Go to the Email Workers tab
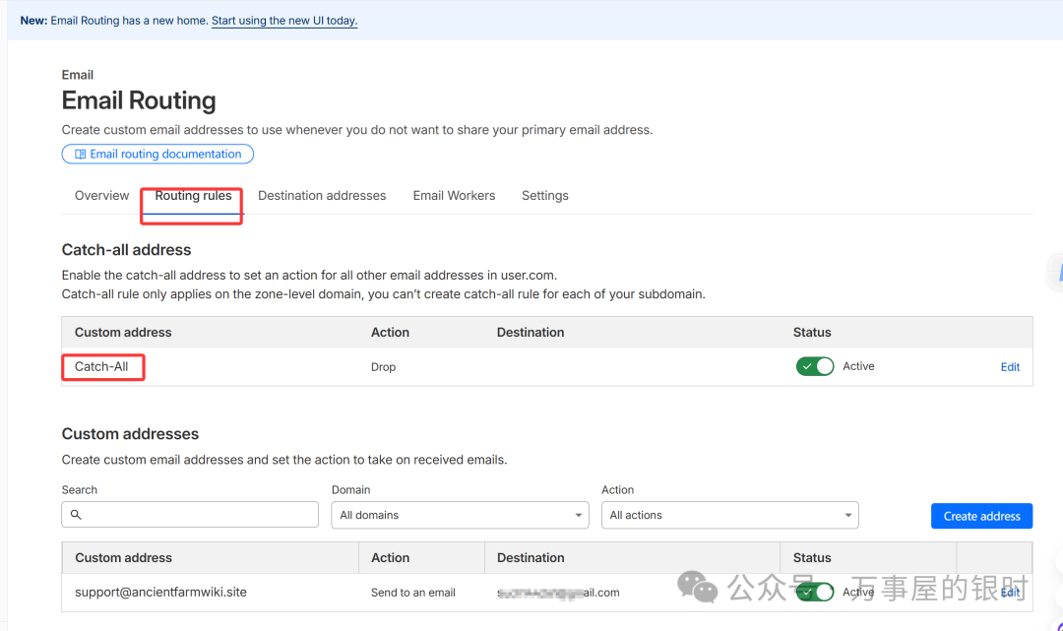This screenshot has height=631, width=1063. pos(454,196)
